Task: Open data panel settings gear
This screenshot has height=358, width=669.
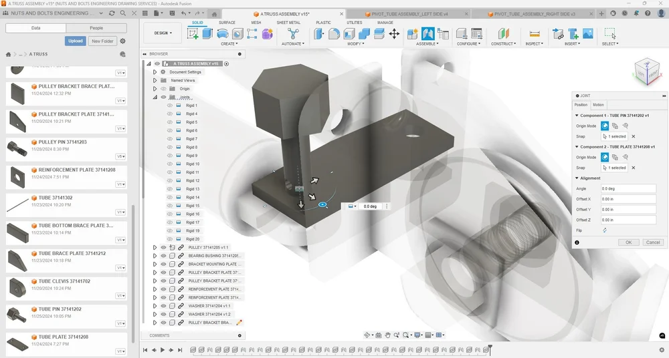Action: [123, 41]
